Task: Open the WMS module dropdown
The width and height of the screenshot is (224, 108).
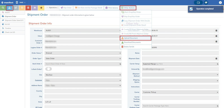Action: (x=22, y=3)
